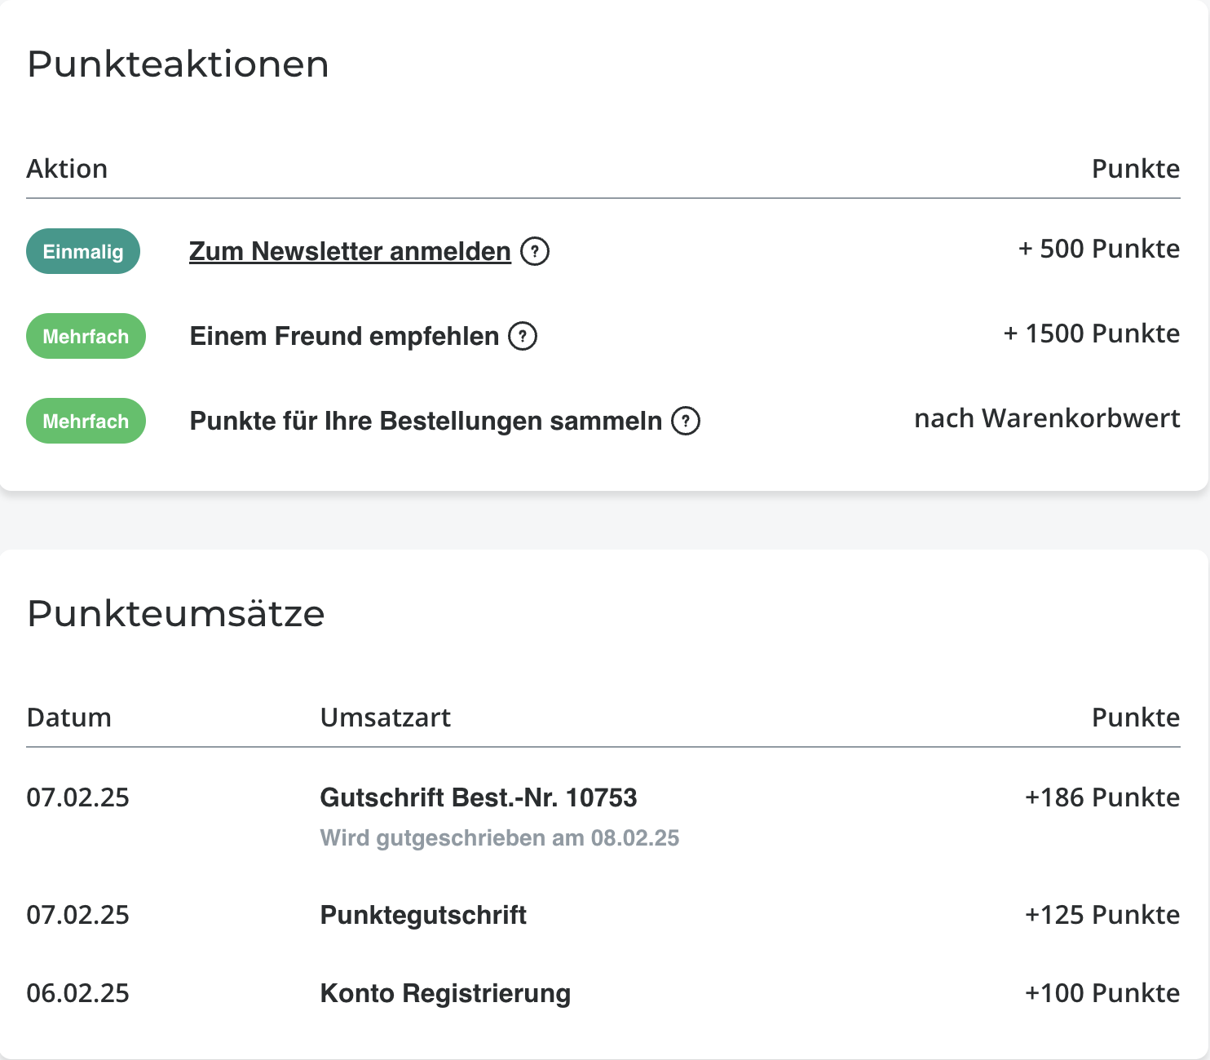
Task: Open Gutschrift Best.-Nr. 10753 entry
Action: (479, 797)
